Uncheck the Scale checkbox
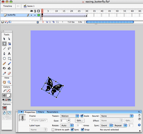143x134 pixels. (x=82, y=116)
